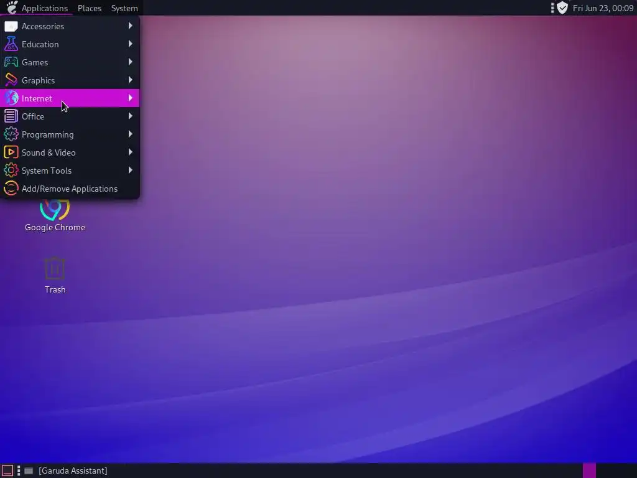This screenshot has height=478, width=637.
Task: Click the System Tools gear icon
Action: [11, 171]
